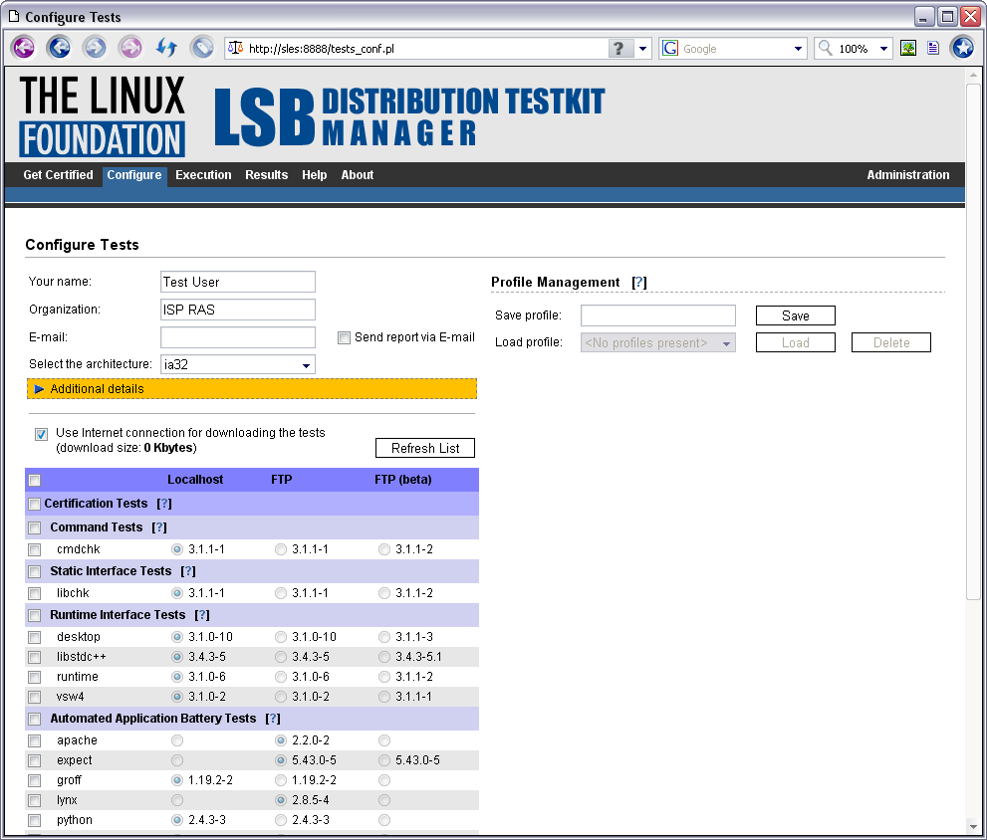Click the star button at toolbar end

pyautogui.click(x=962, y=48)
